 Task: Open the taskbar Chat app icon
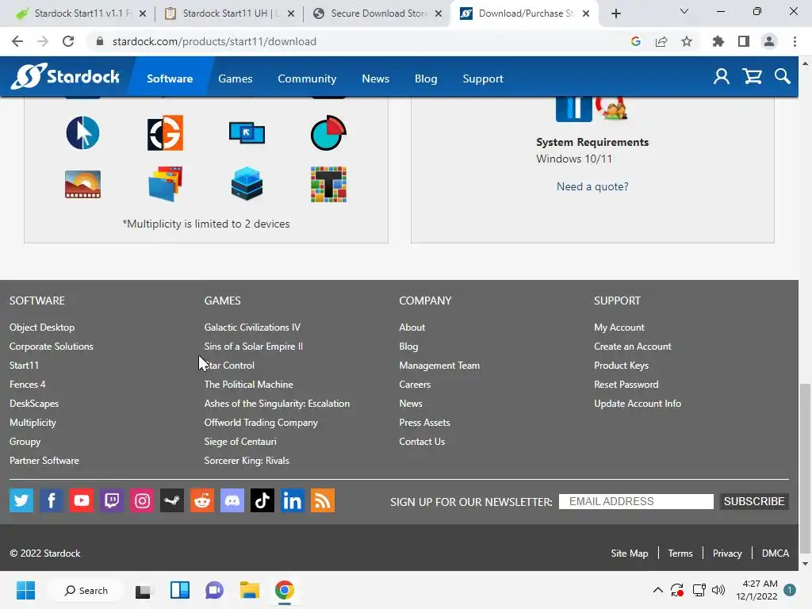[214, 590]
